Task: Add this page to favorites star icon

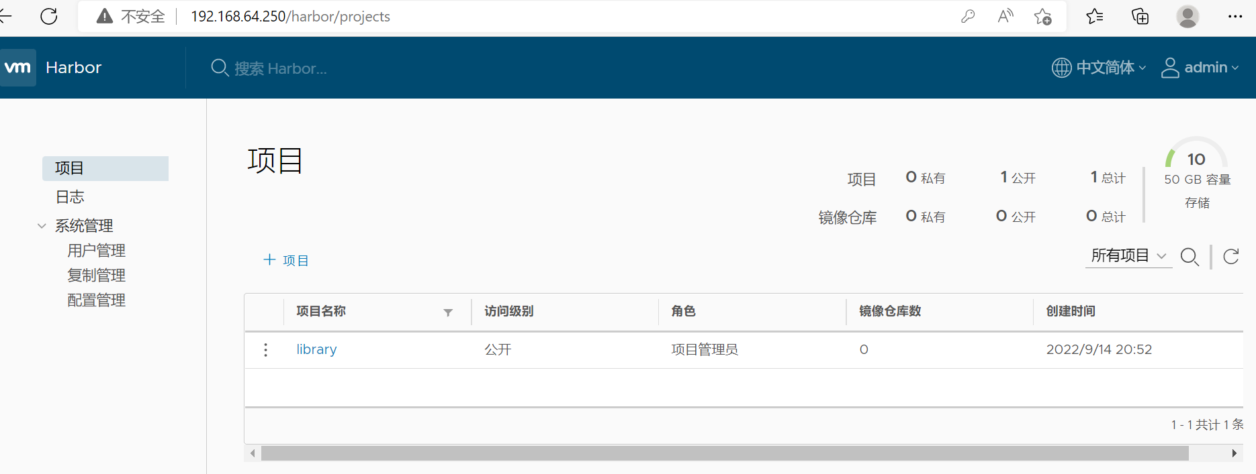Action: [1042, 16]
